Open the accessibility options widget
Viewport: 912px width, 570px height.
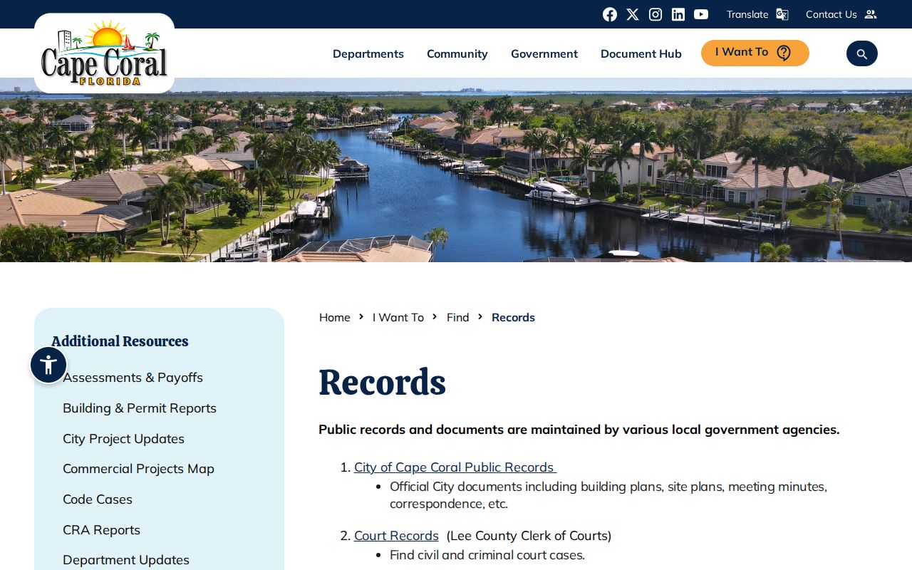point(48,365)
